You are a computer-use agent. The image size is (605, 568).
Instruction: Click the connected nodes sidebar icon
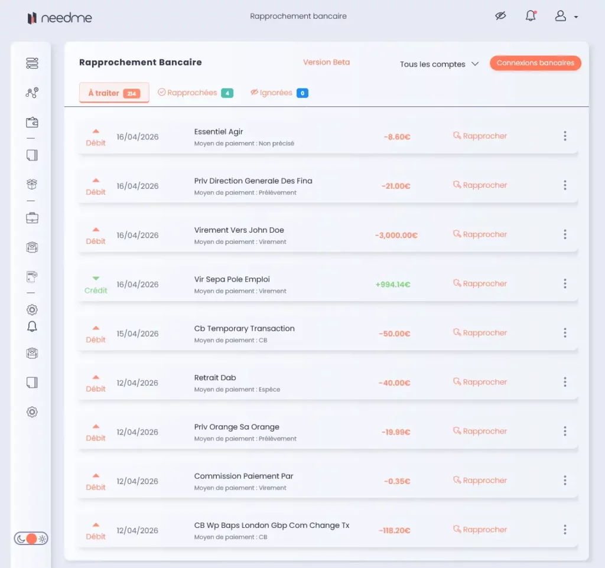(32, 93)
